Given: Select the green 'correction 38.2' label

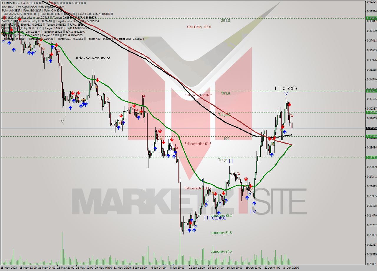Looking at the screenshot, I should (x=221, y=216).
